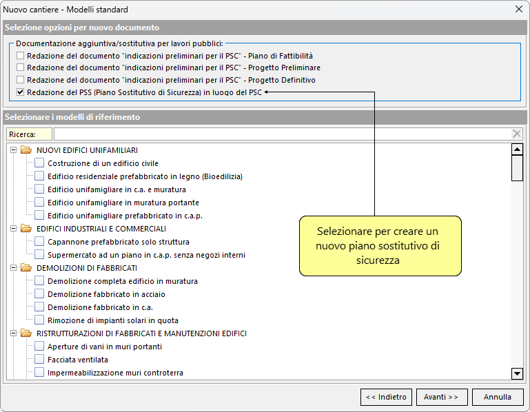Screen dimensions: 530x412
Task: Click the DEMOLIZIONI DI FABBRICATI folder icon
Action: click(x=26, y=268)
